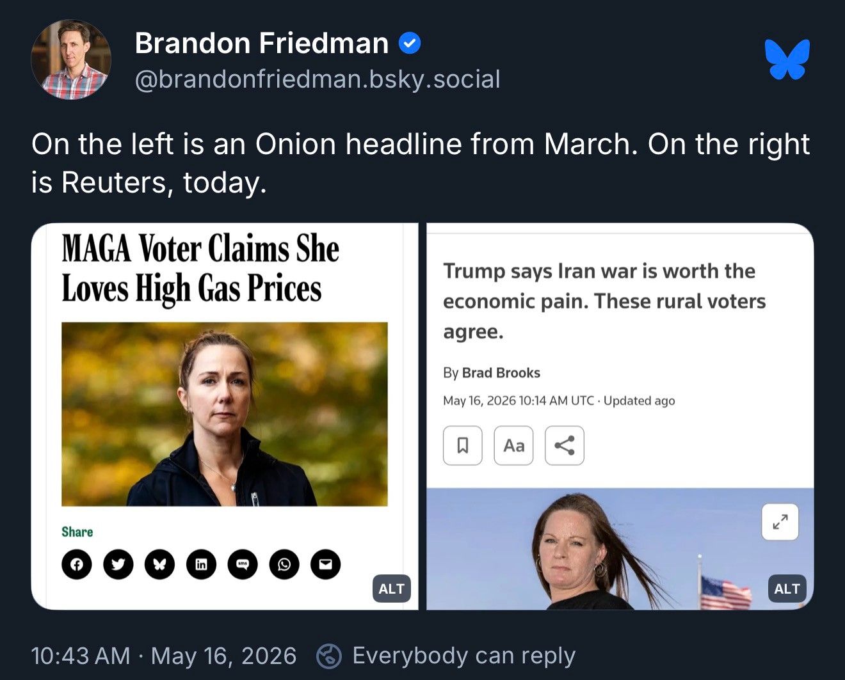The height and width of the screenshot is (680, 845).
Task: Open the MAGA voter Onion photo
Action: coord(225,414)
